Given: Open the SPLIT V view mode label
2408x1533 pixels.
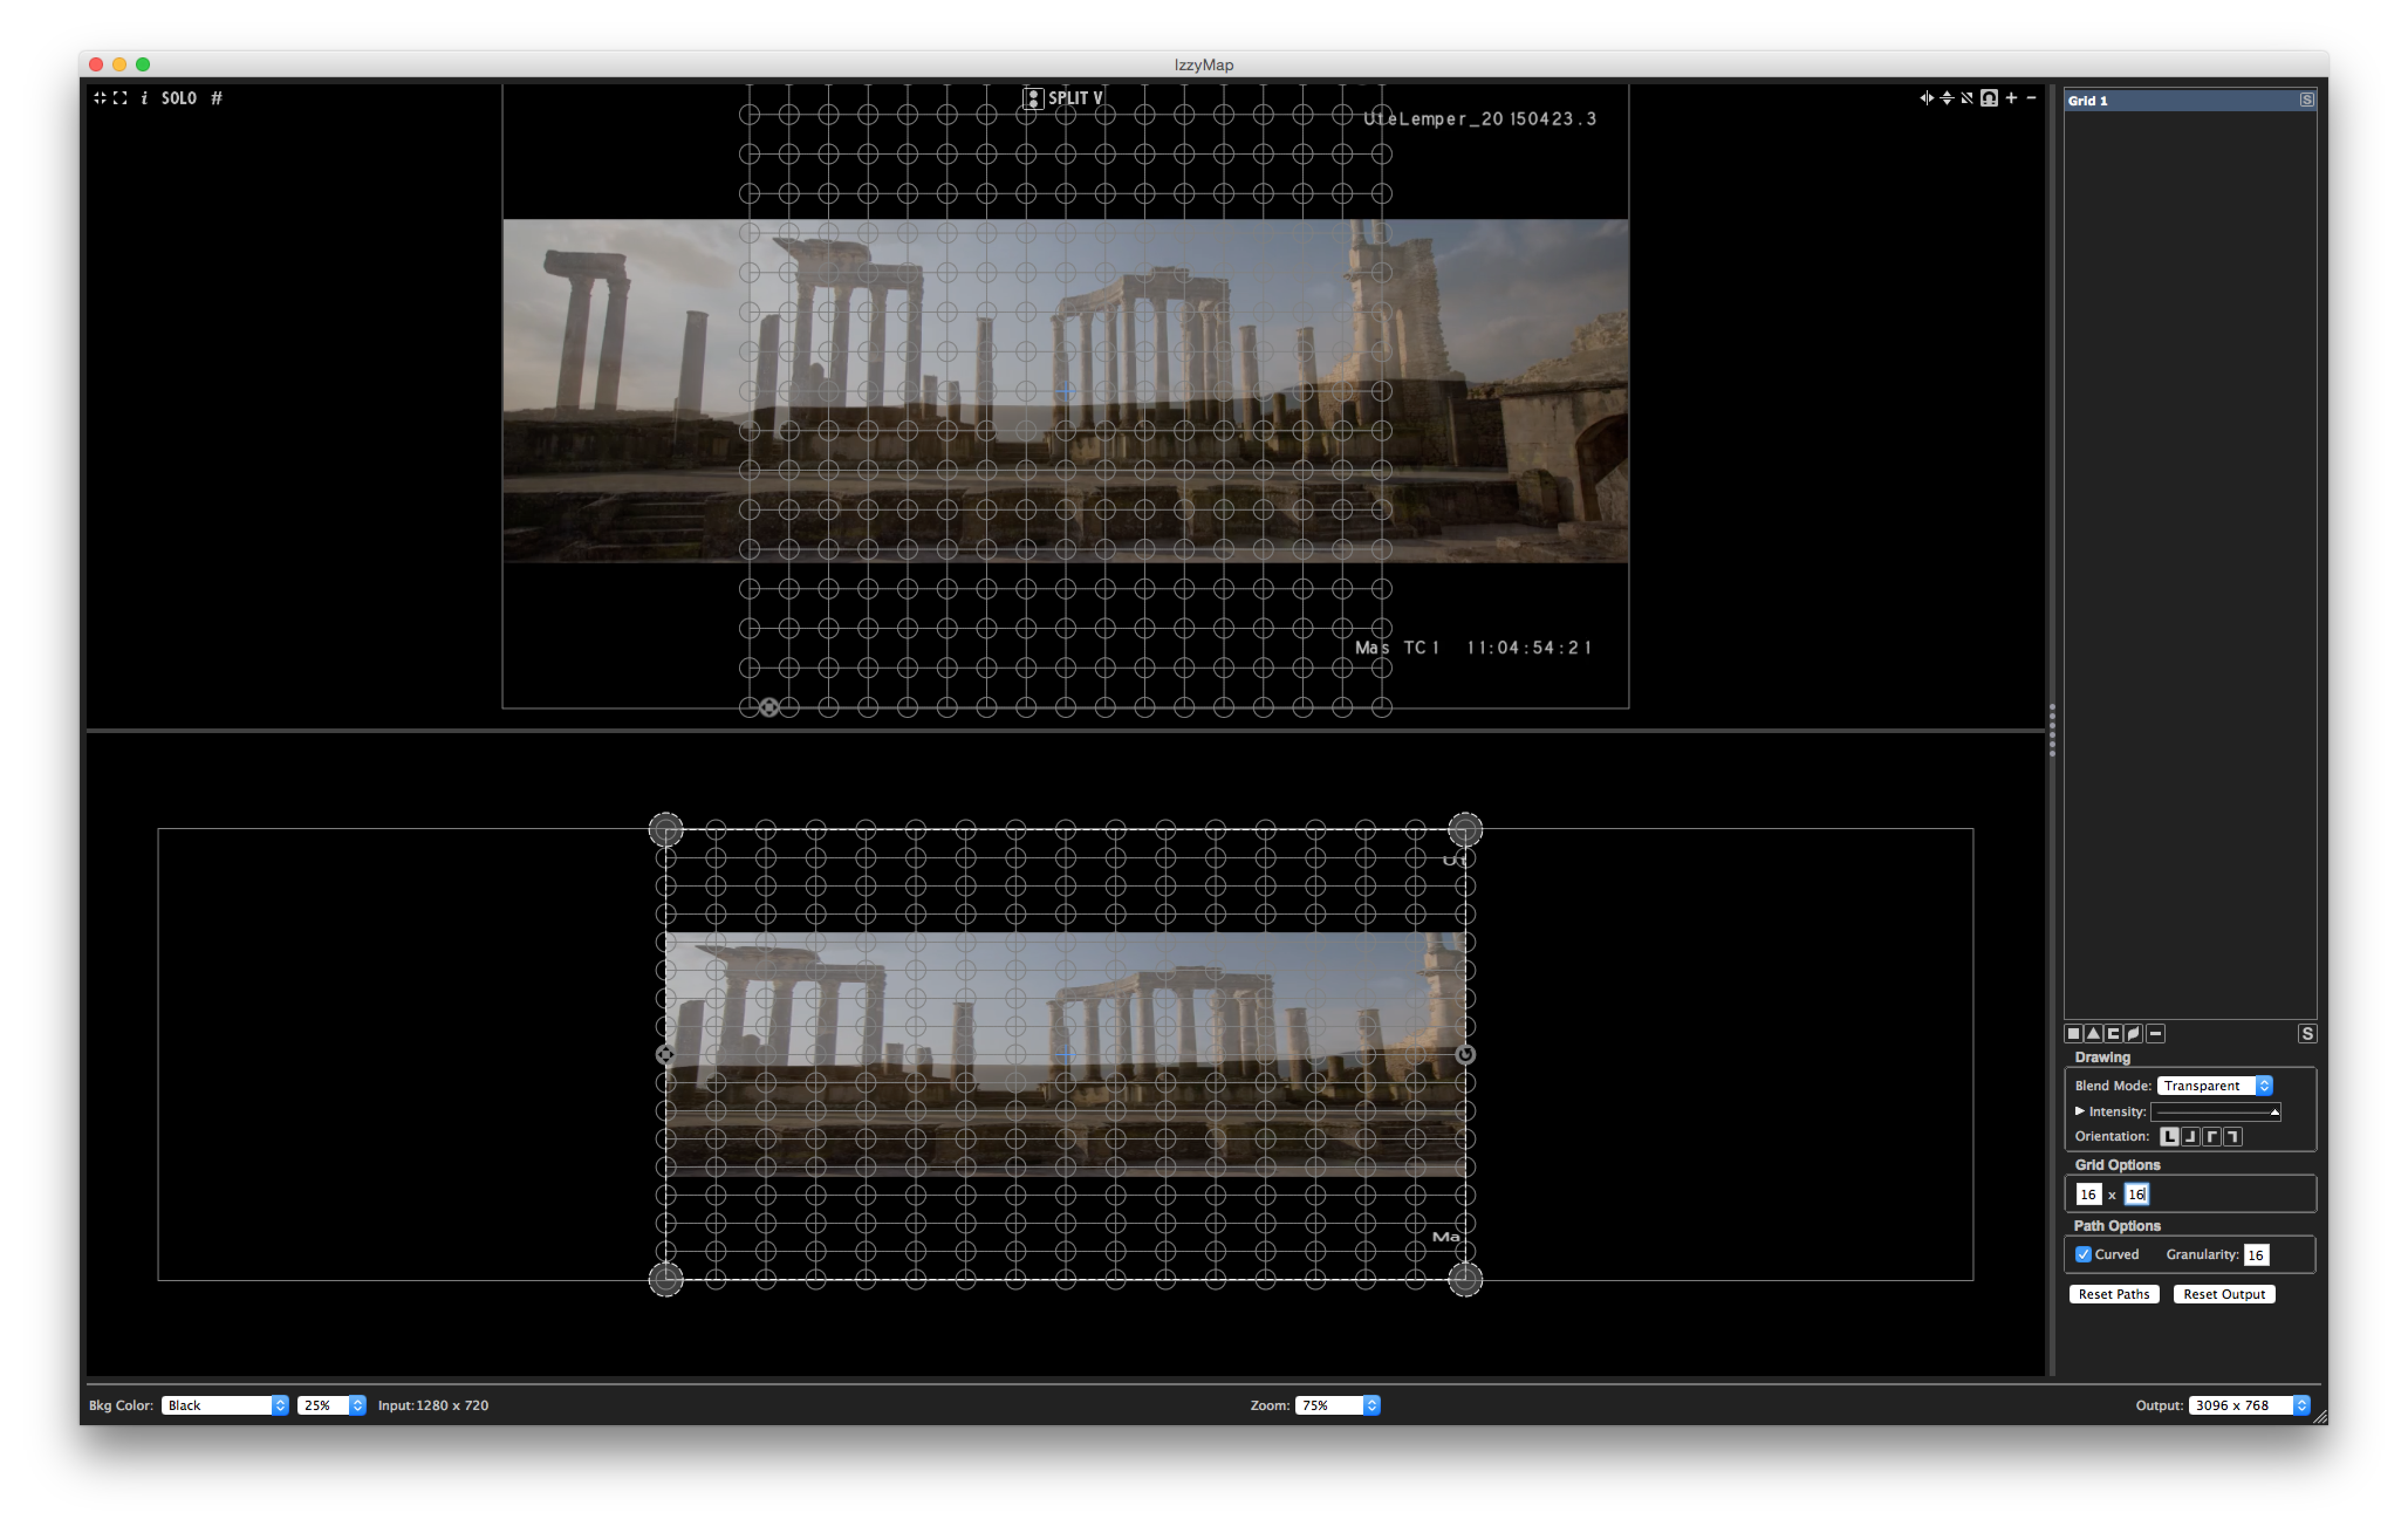Looking at the screenshot, I should tap(1075, 98).
